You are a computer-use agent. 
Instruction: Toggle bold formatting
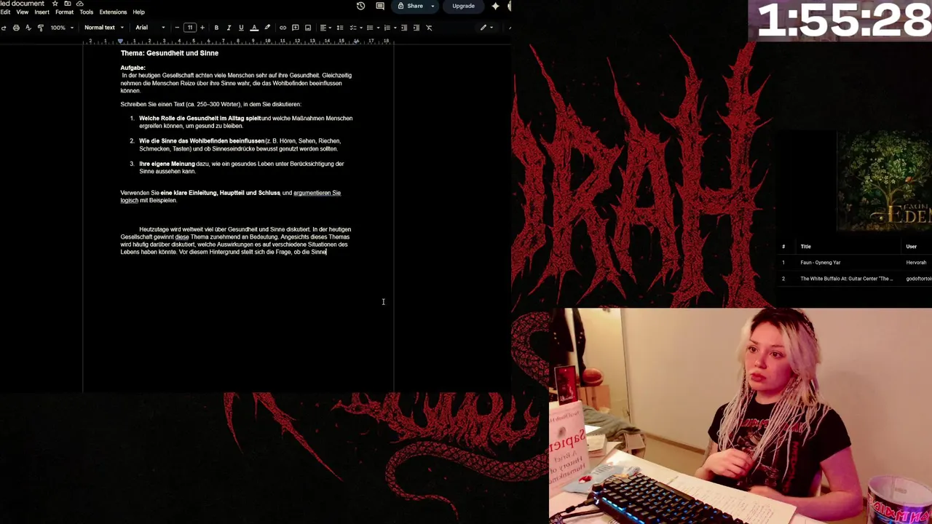216,28
